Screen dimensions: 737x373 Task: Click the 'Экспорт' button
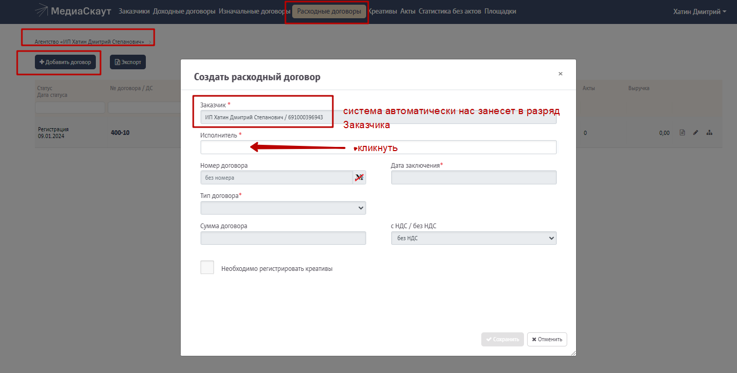pos(128,62)
